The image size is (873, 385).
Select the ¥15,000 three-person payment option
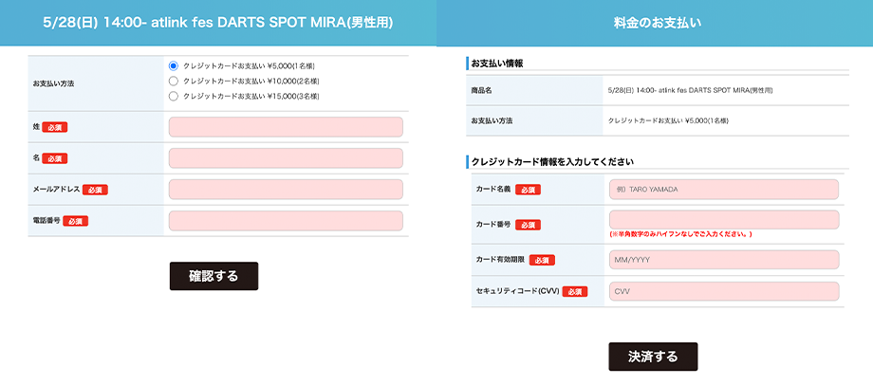[173, 96]
